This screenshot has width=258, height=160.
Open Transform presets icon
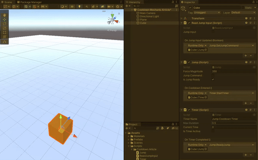(x=250, y=18)
